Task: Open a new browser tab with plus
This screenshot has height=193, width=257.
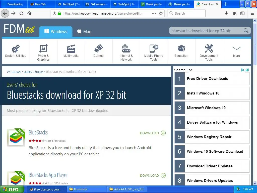Action: click(226, 4)
